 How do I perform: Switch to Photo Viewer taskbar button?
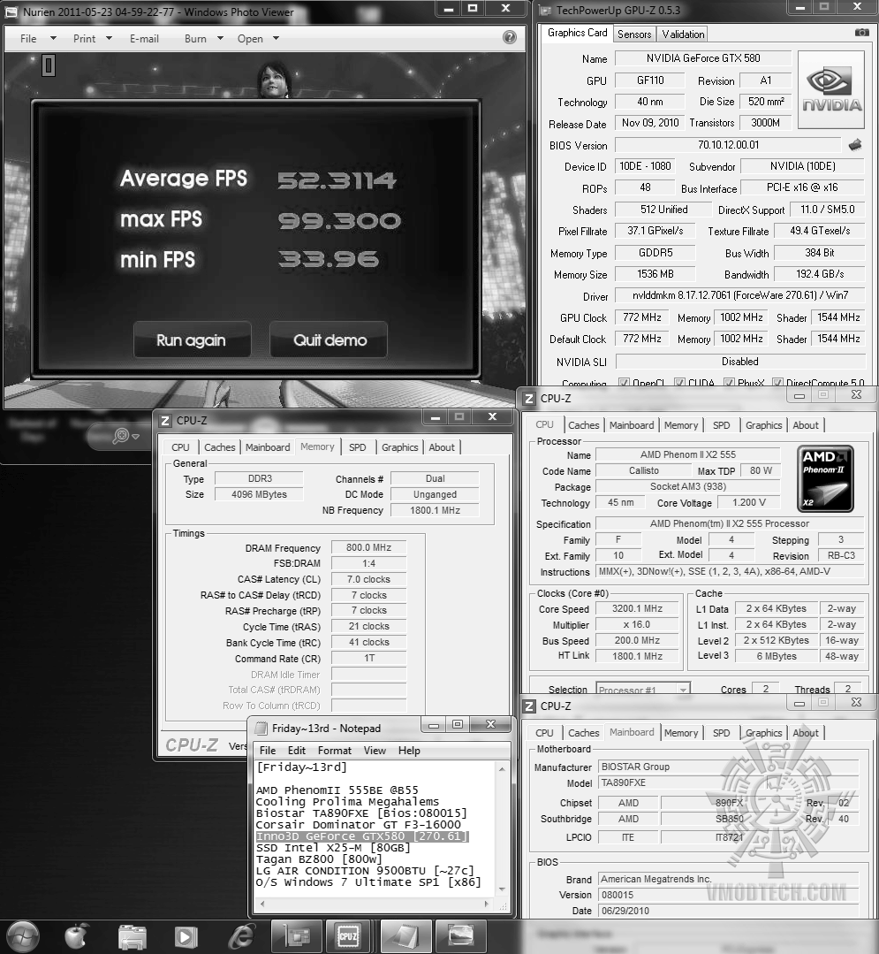point(461,937)
